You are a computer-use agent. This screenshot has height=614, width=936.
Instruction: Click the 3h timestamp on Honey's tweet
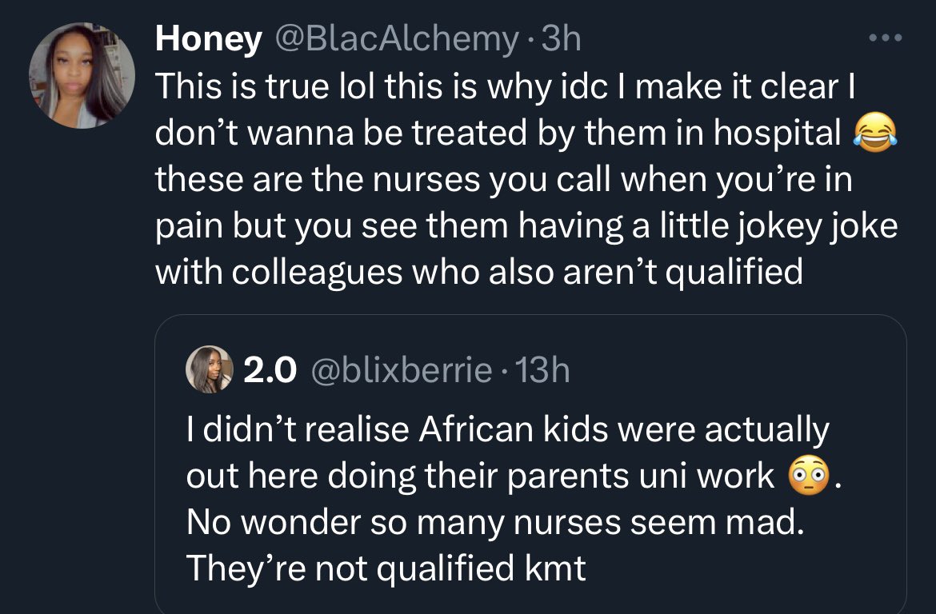(x=561, y=39)
